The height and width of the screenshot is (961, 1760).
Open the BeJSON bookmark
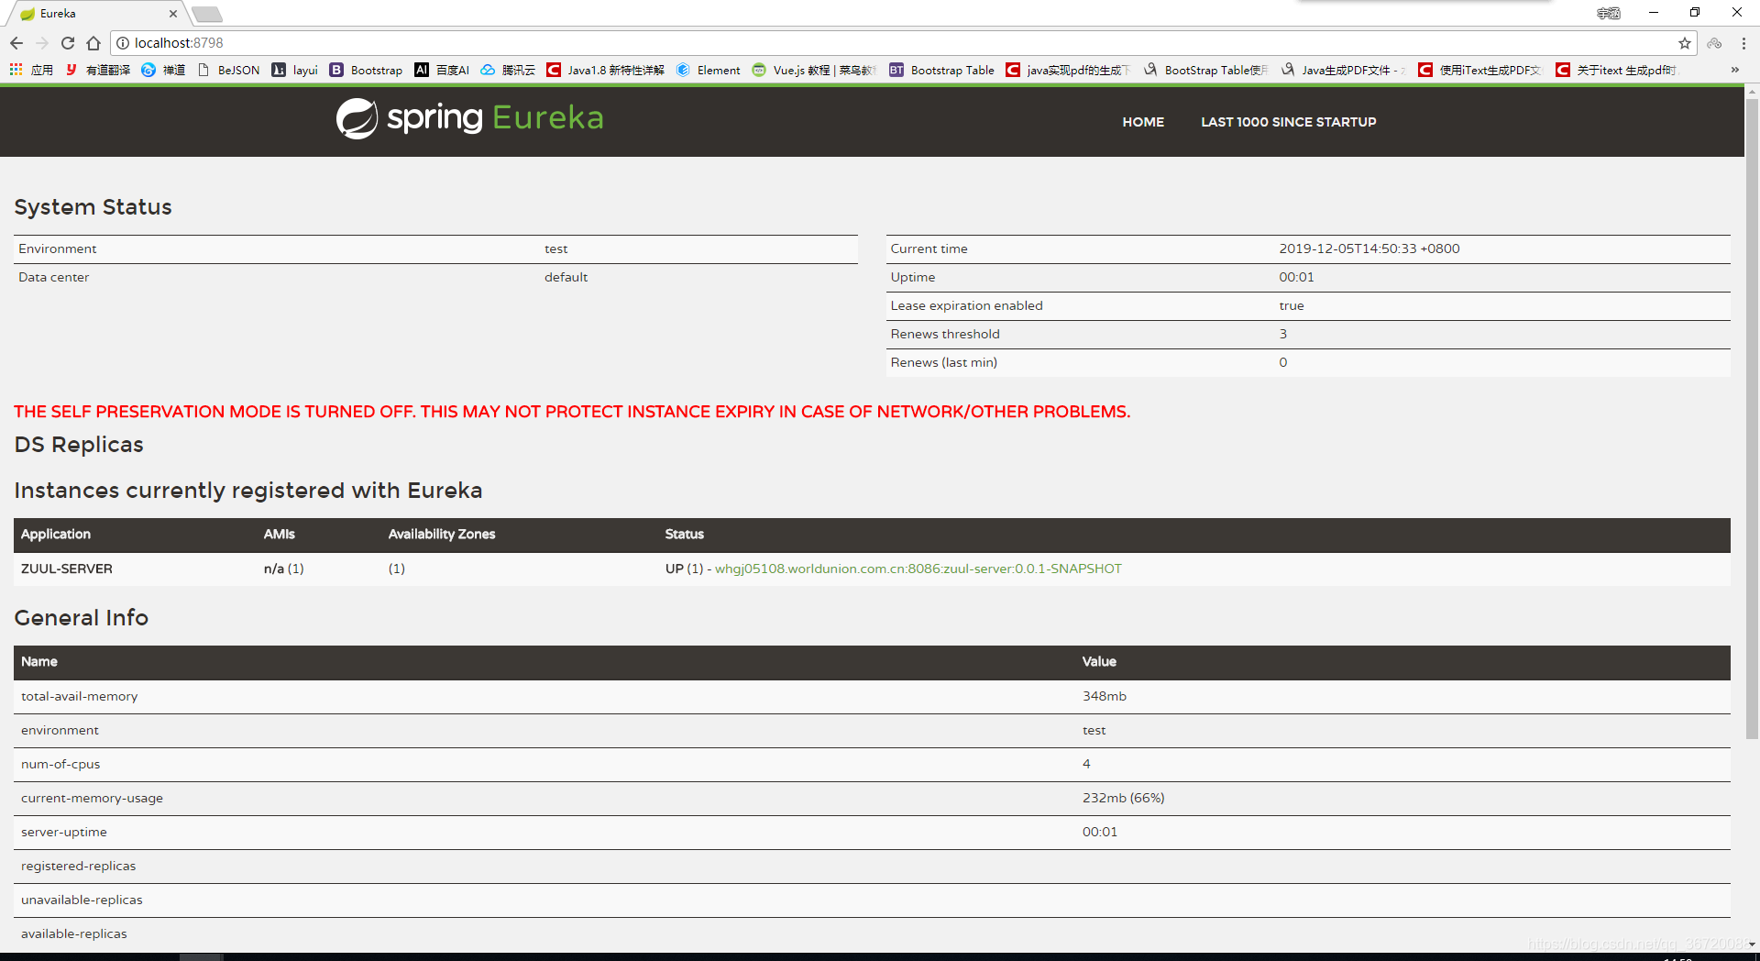click(x=228, y=70)
